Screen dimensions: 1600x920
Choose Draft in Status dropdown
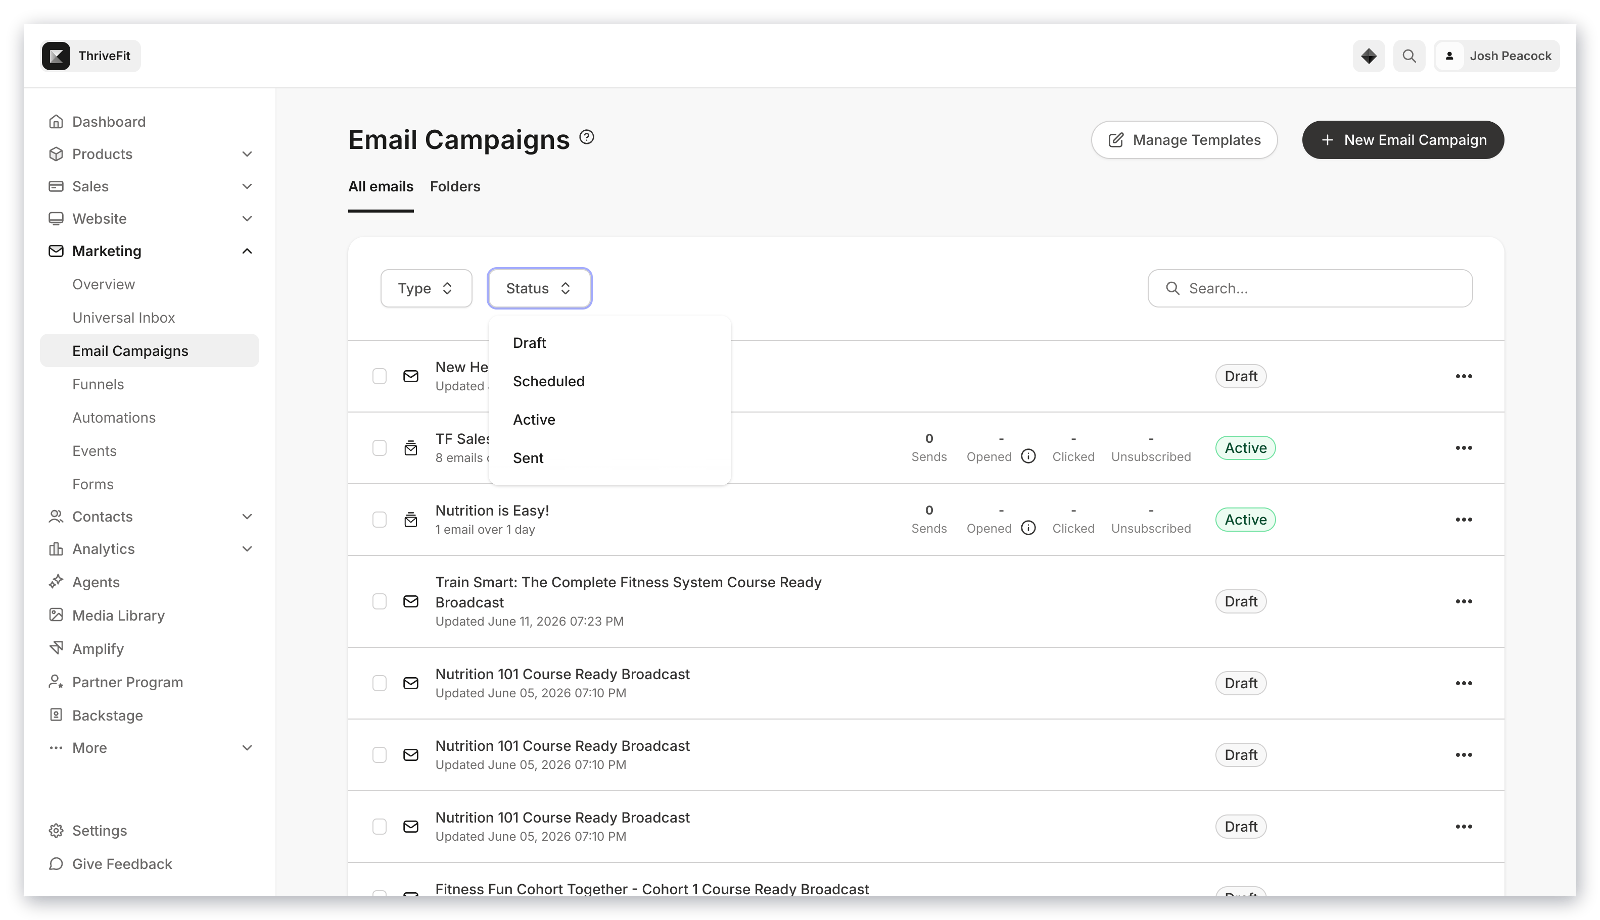(609, 343)
